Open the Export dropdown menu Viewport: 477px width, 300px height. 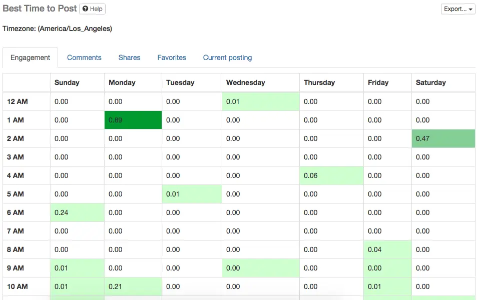[458, 9]
